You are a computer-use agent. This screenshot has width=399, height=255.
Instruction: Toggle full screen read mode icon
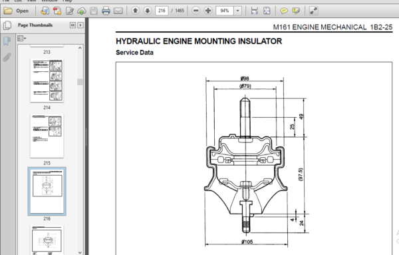[x=313, y=11]
